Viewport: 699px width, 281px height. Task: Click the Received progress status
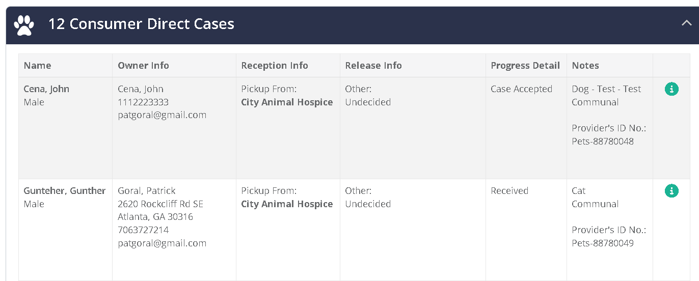(x=509, y=191)
